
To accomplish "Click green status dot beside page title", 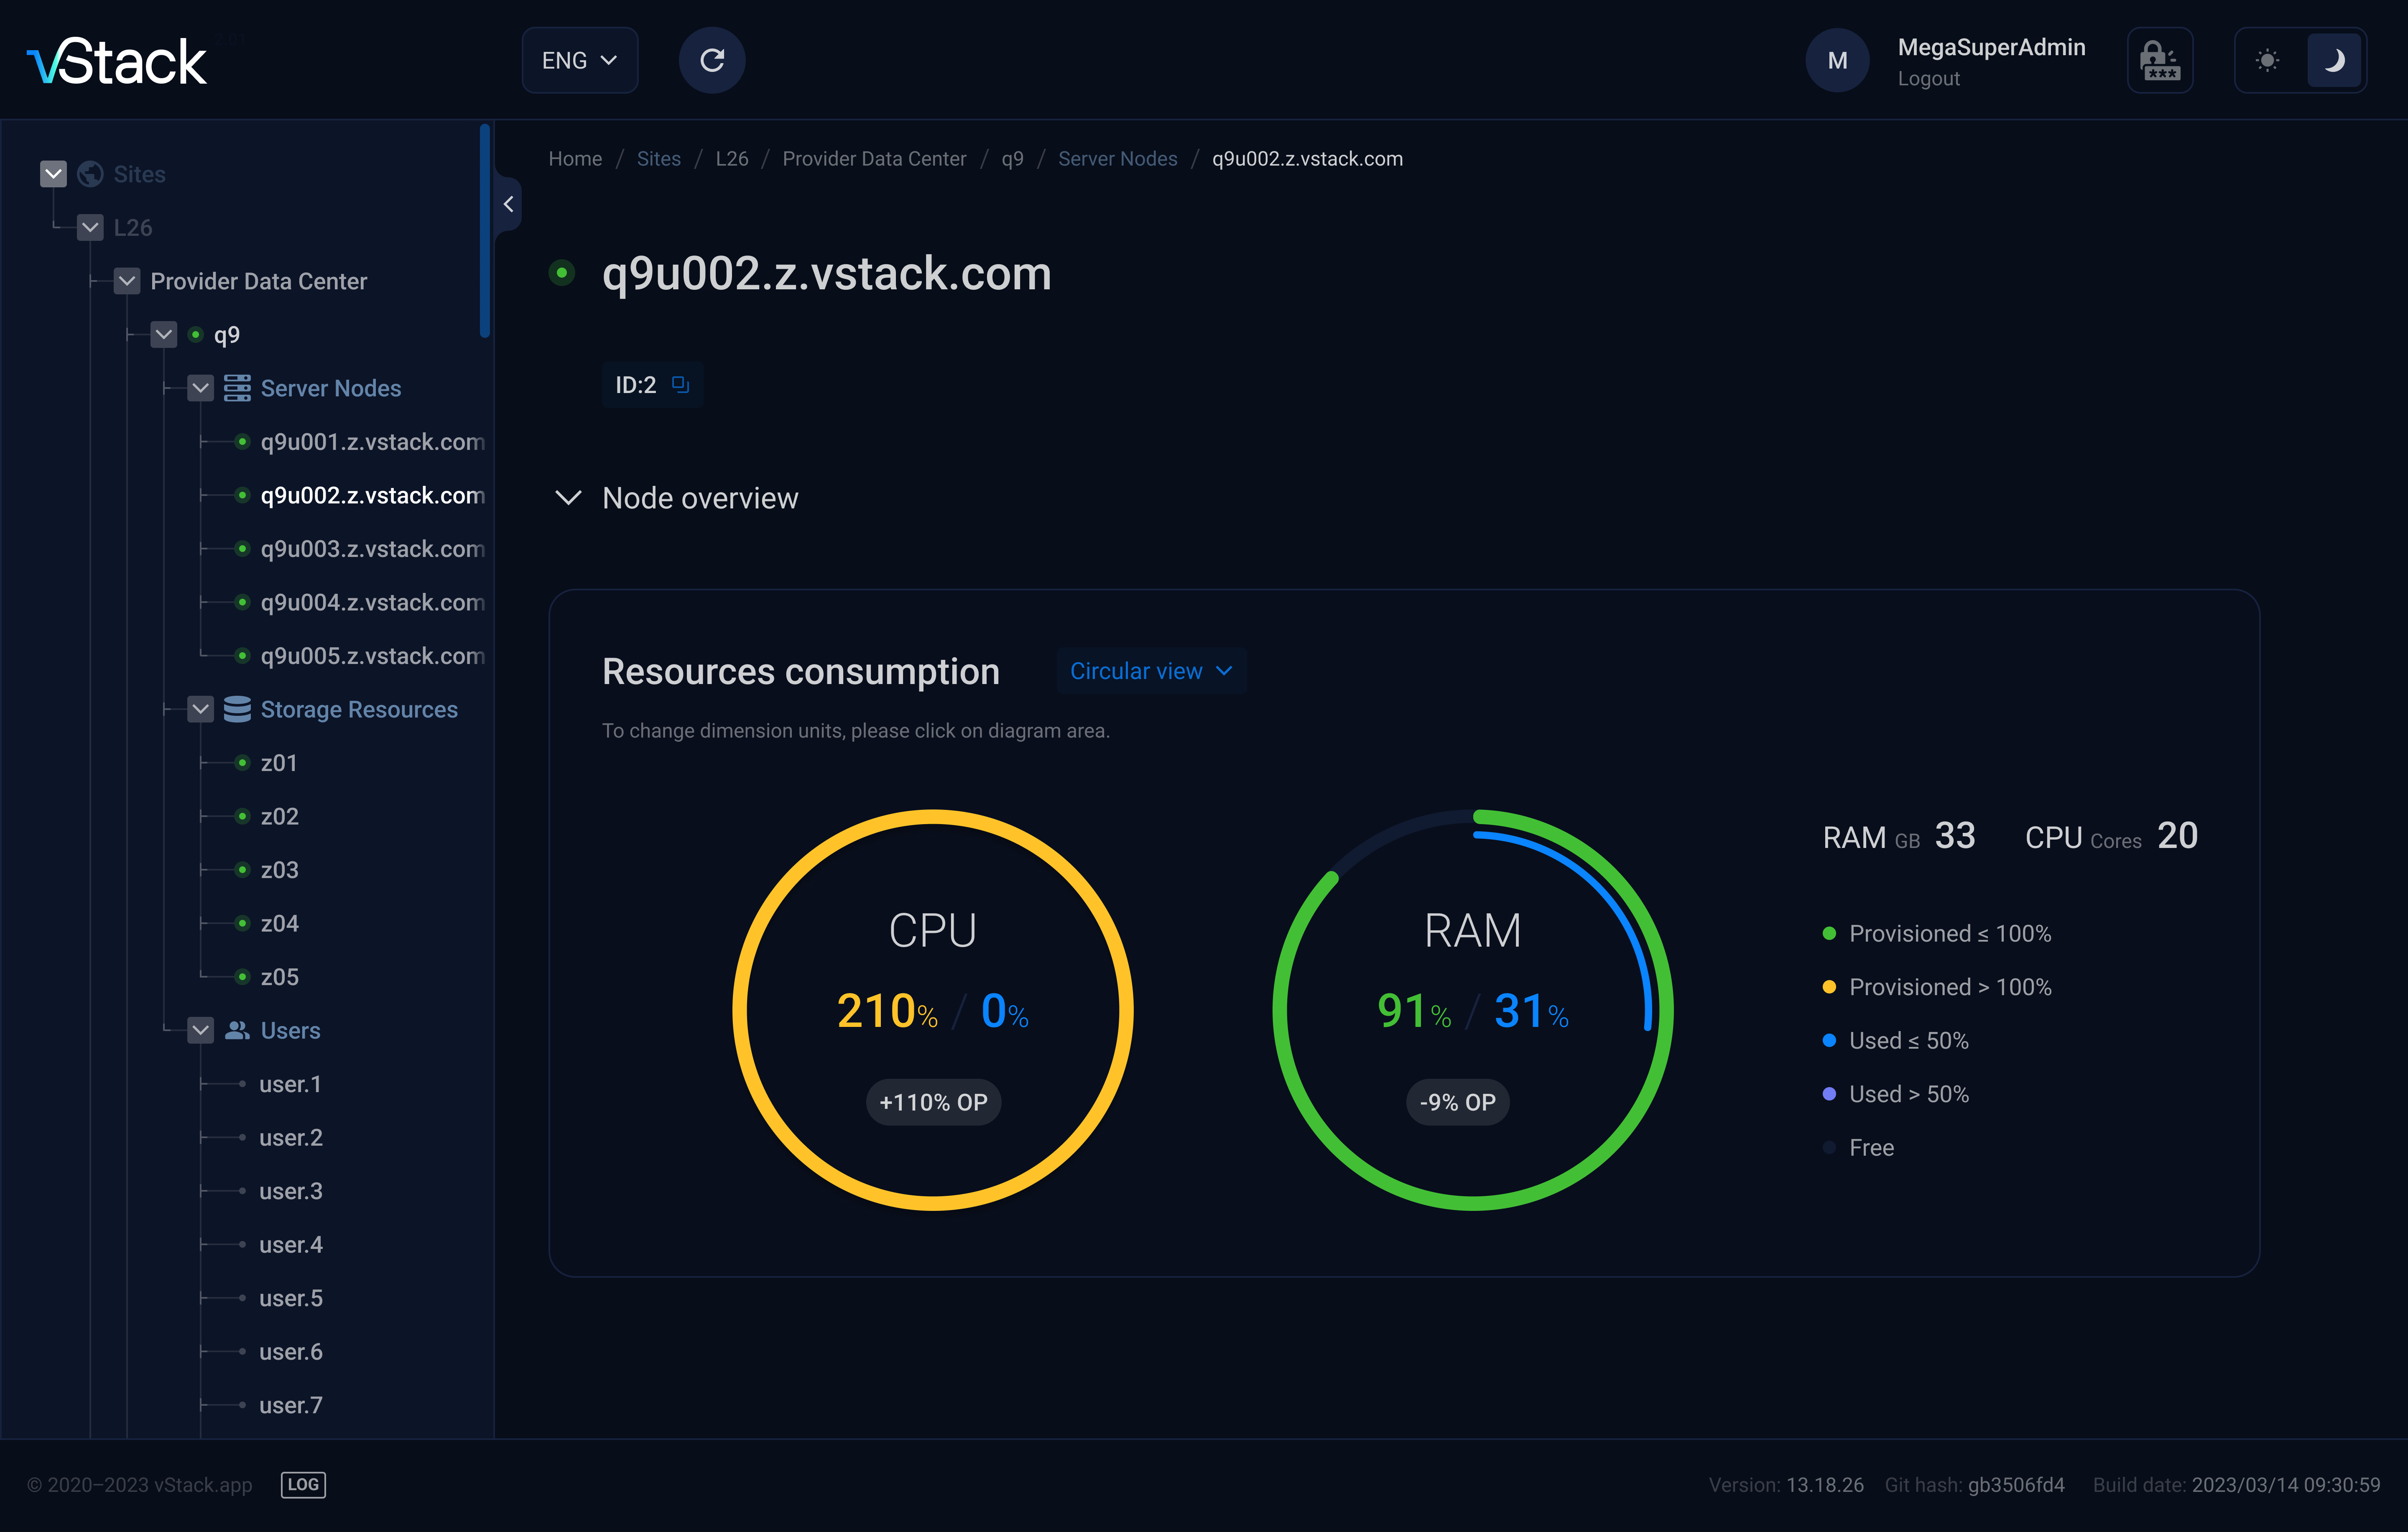I will click(562, 273).
